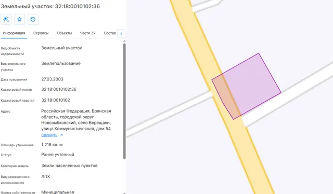Click the cadastral number value 32:18:0010102:36
This screenshot has width=333, height=194.
click(59, 89)
